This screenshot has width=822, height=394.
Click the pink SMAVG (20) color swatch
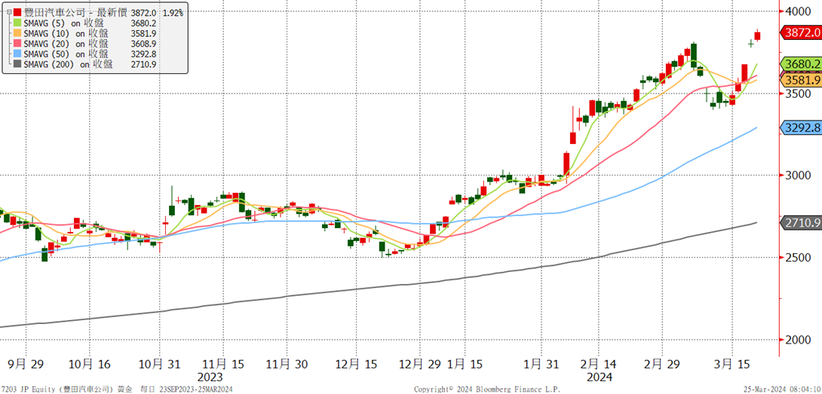[18, 44]
